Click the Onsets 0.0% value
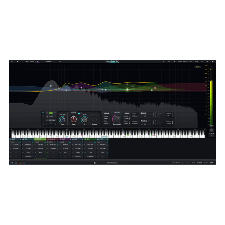Screen dimensions: 225x225 tap(168, 116)
